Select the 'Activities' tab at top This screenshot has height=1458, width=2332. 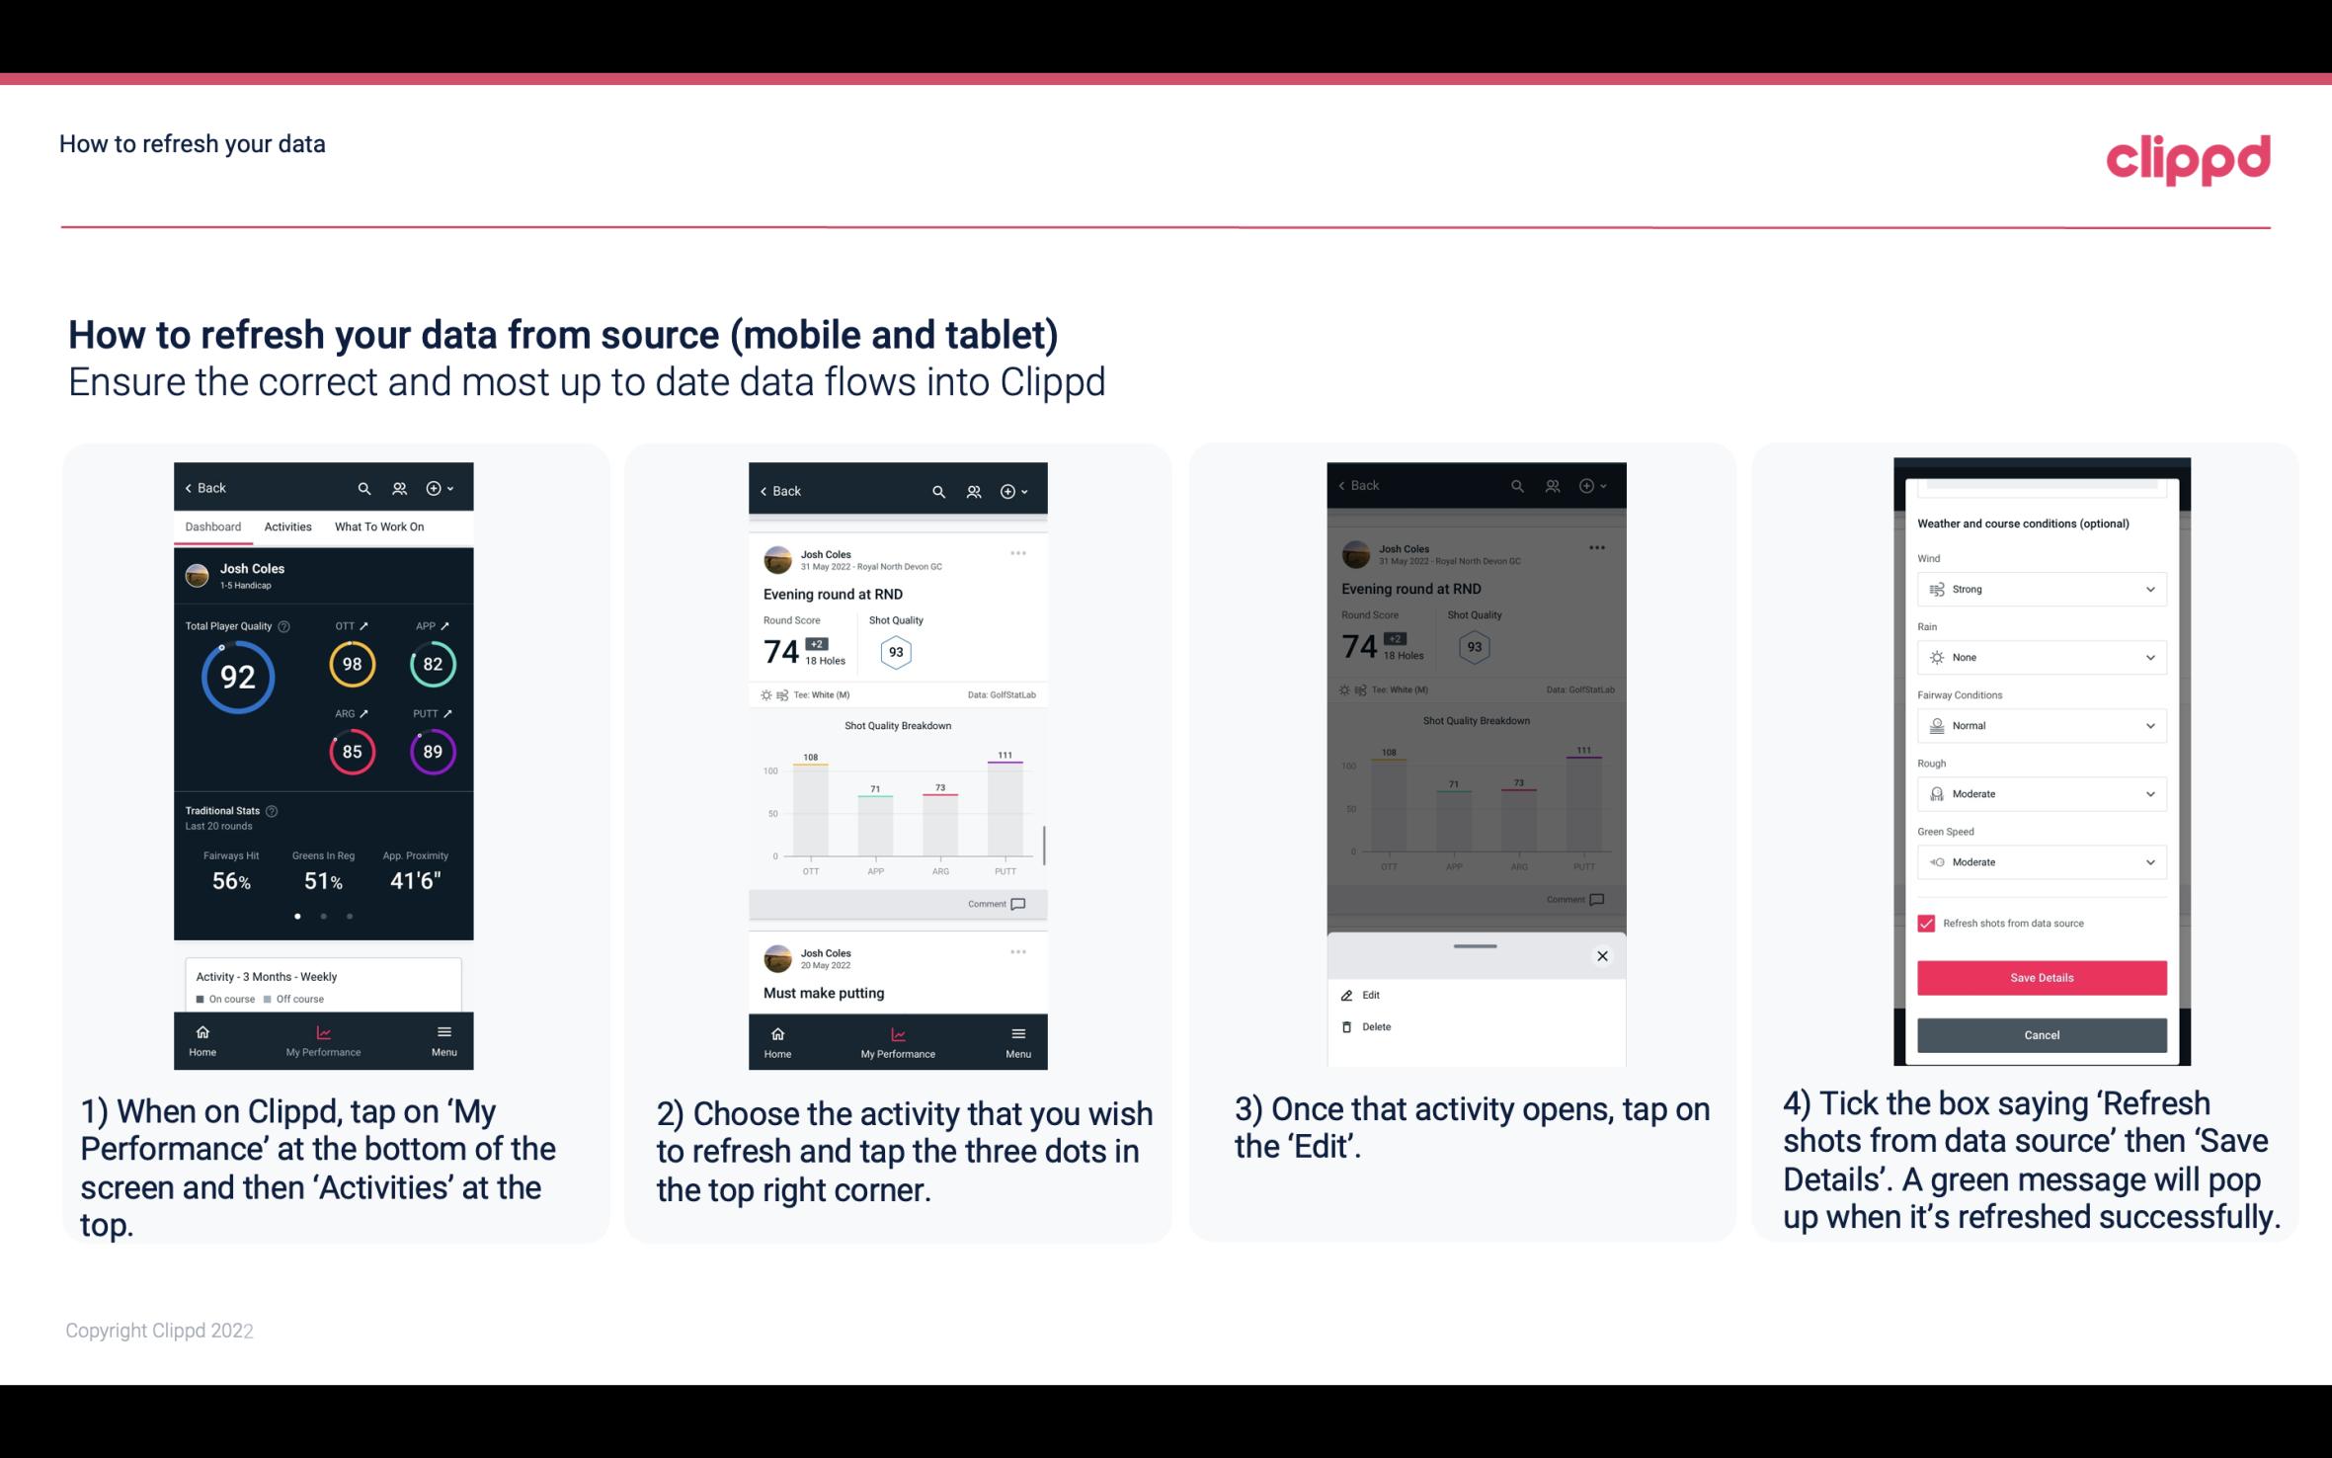click(x=287, y=526)
